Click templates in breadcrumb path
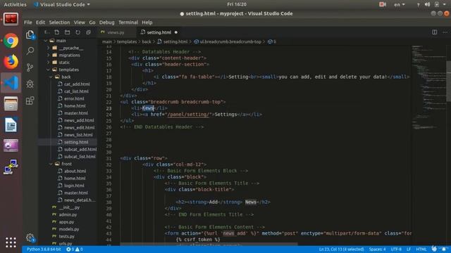The height and width of the screenshot is (253, 451). click(127, 42)
